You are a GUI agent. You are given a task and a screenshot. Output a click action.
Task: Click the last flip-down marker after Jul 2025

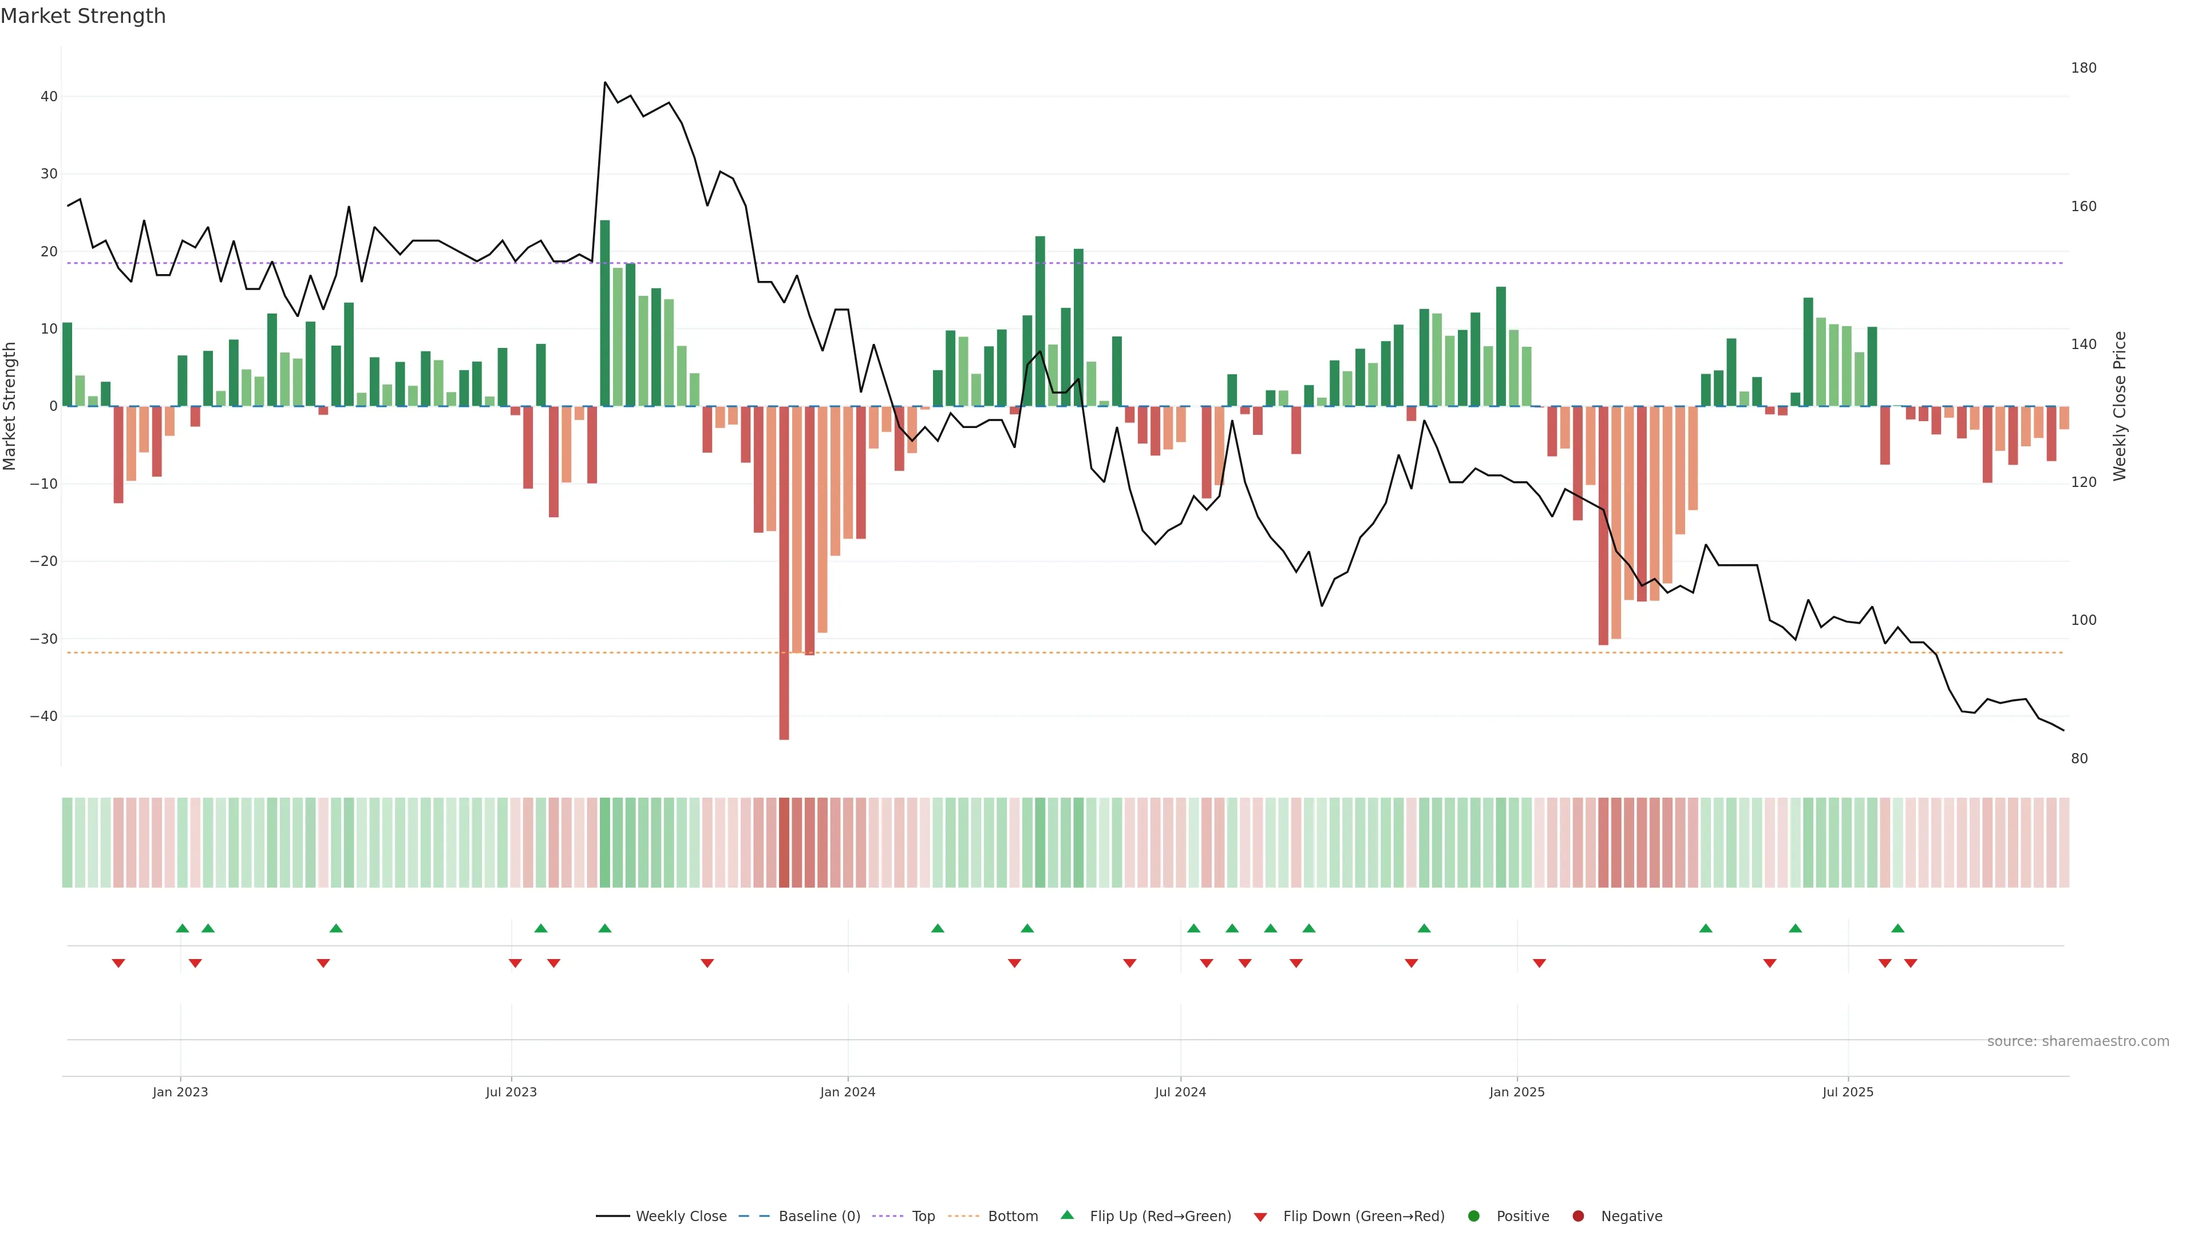point(1911,963)
